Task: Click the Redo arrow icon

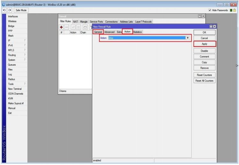Action: [x=8, y=10]
